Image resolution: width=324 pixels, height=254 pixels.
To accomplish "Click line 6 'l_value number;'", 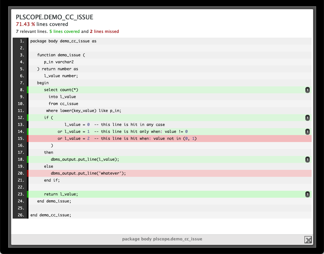I will click(x=61, y=76).
